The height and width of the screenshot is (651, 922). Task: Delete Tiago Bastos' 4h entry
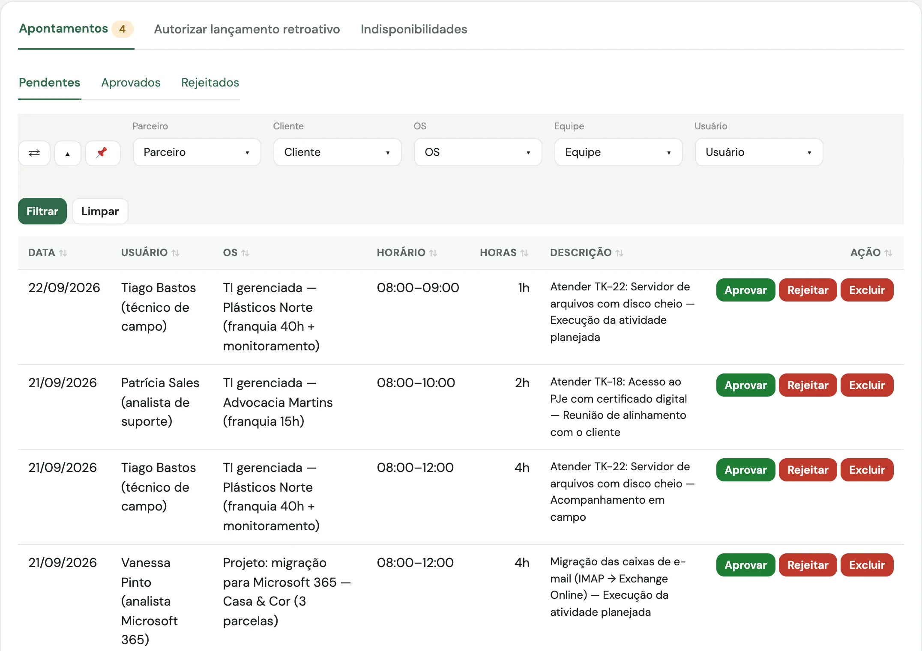point(867,470)
